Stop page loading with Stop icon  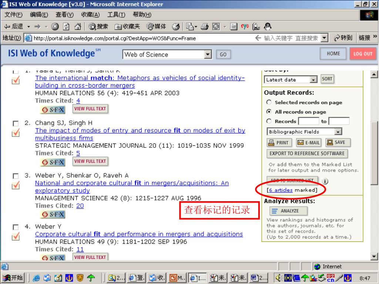point(55,27)
